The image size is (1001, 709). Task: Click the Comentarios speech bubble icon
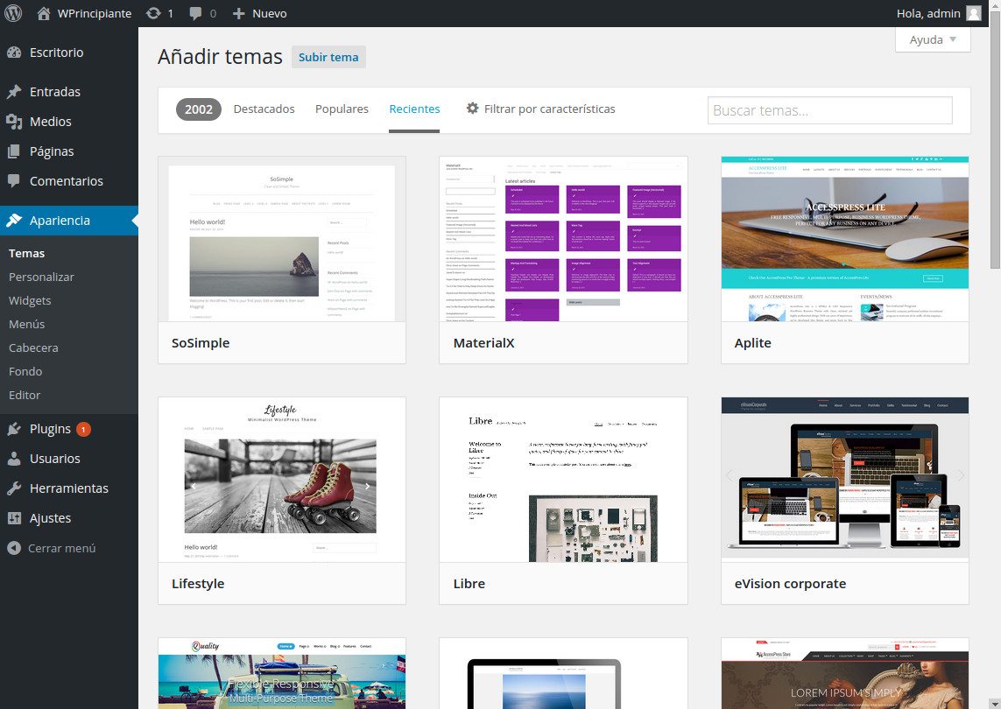tap(14, 180)
